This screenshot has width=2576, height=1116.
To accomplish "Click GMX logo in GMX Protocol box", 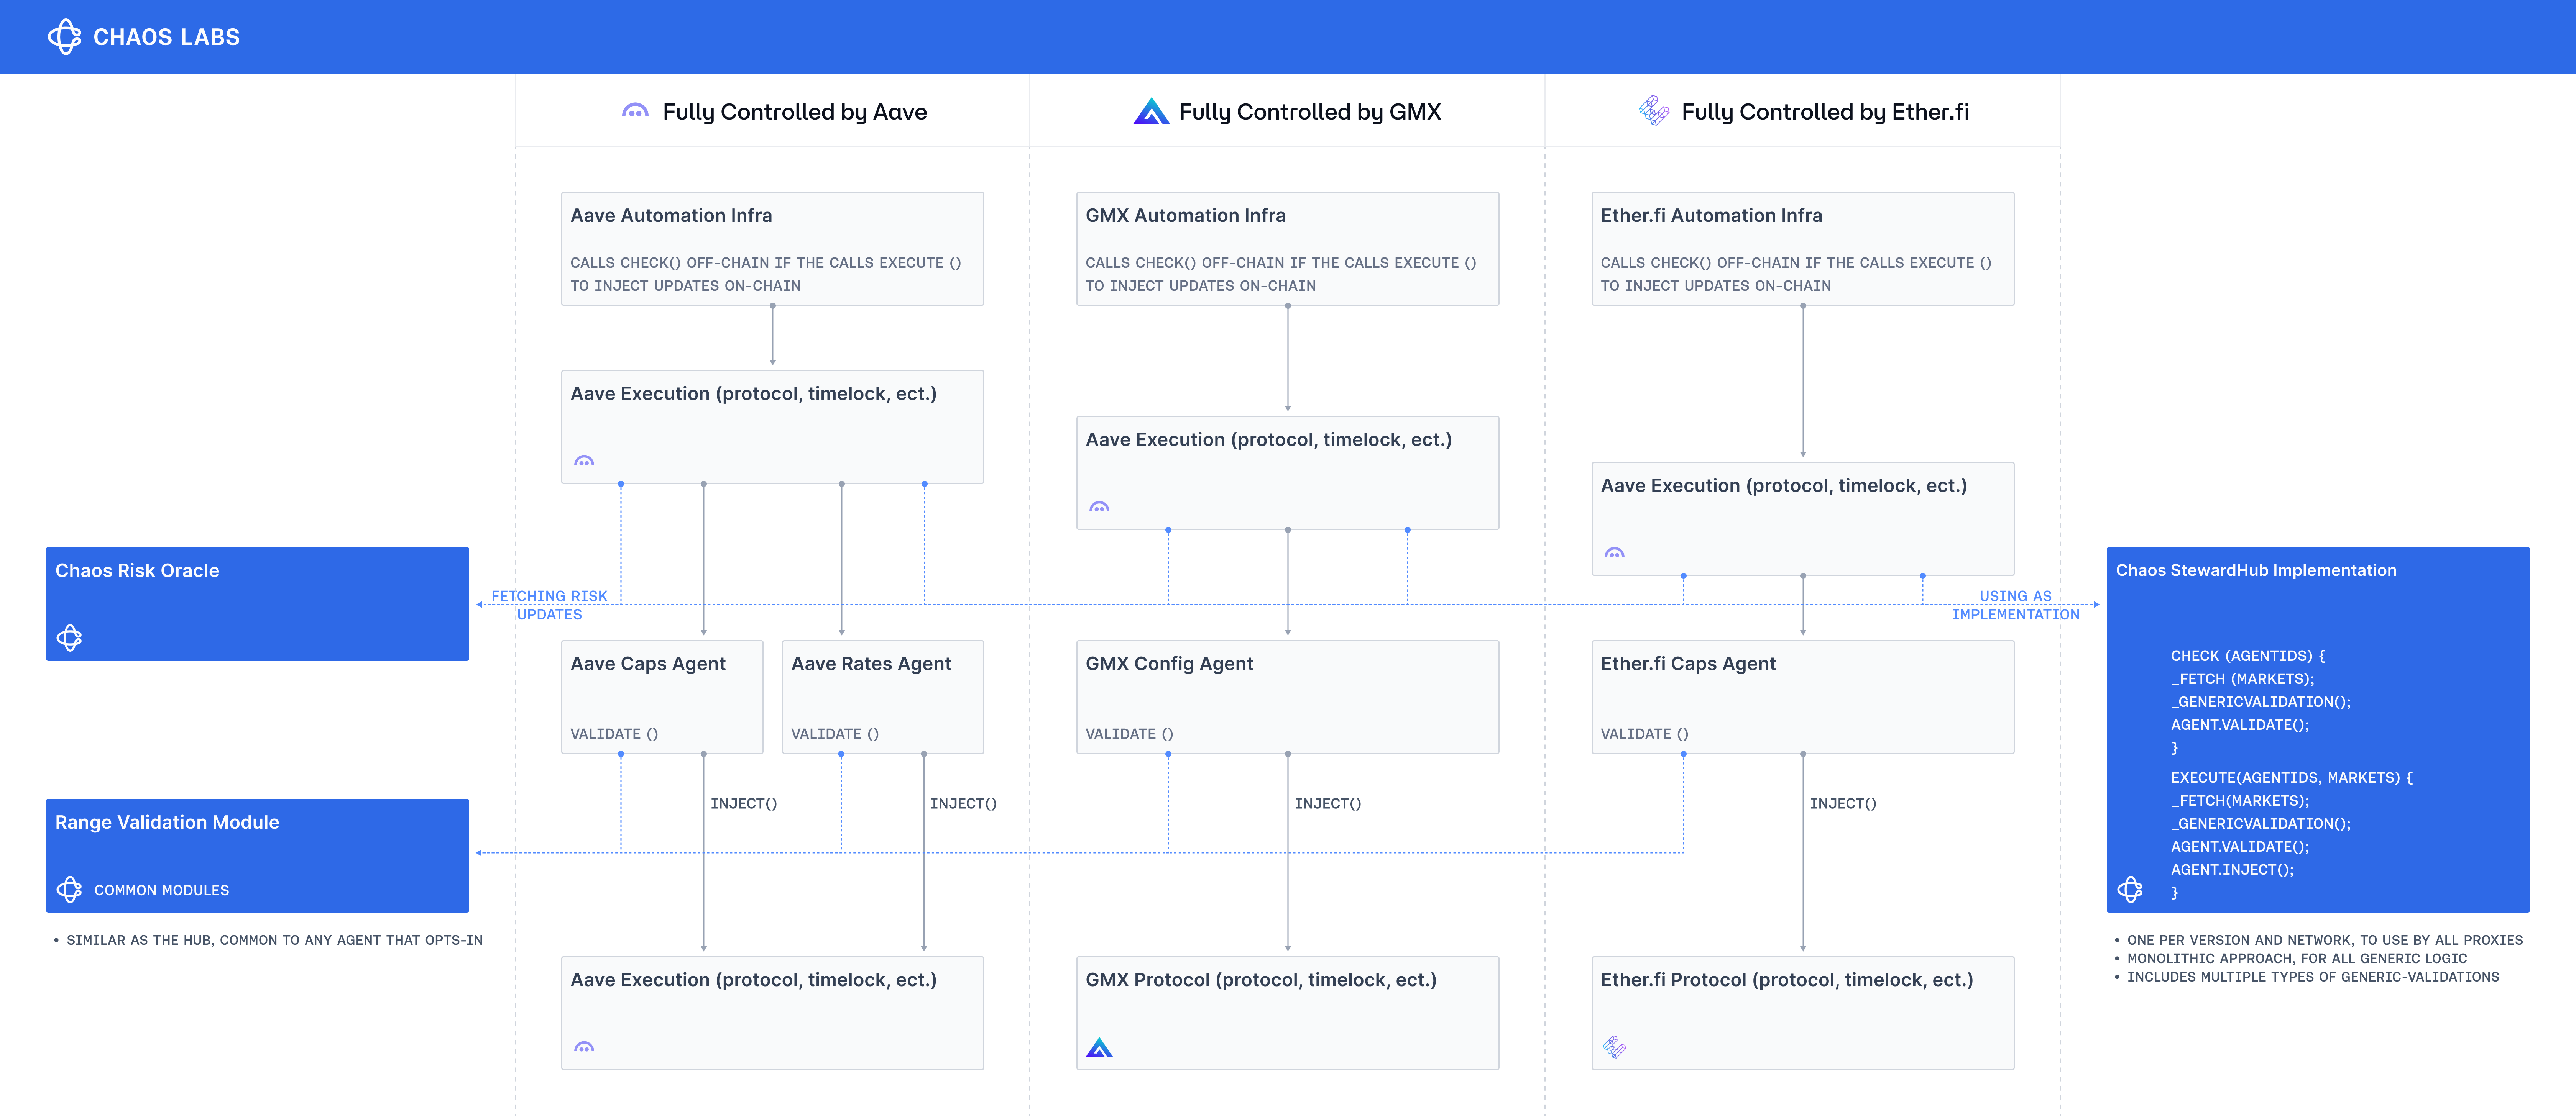I will [x=1099, y=1047].
